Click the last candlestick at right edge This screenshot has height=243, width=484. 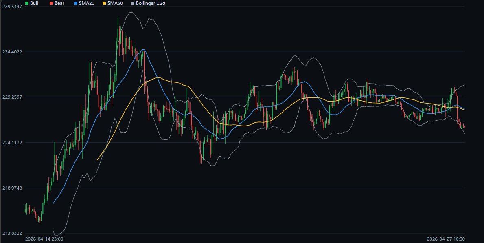(x=464, y=126)
